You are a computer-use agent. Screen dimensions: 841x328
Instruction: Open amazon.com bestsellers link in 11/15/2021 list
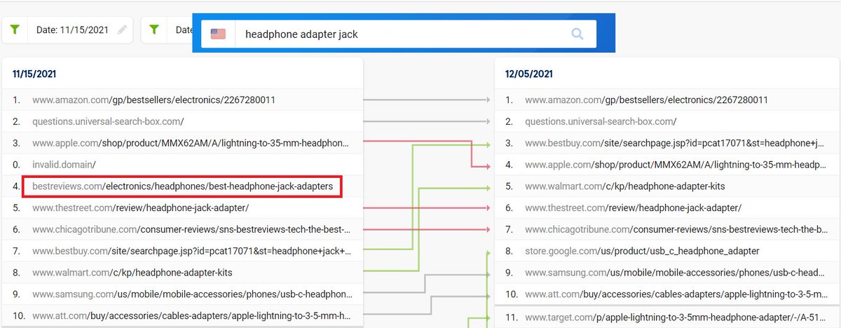[x=153, y=100]
